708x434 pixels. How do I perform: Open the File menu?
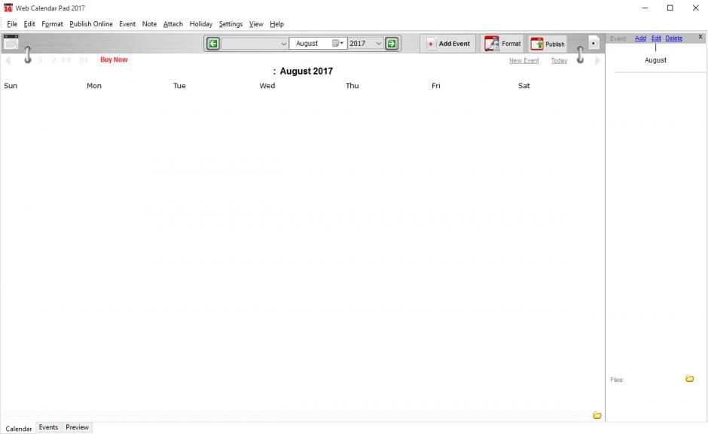click(x=12, y=24)
